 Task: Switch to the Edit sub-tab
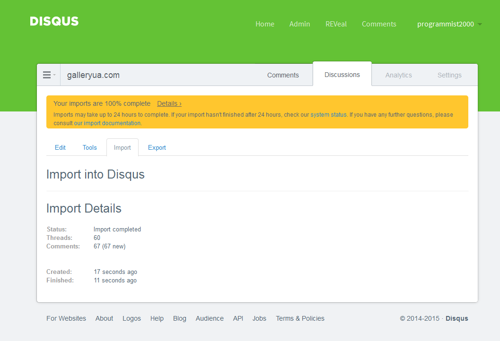pyautogui.click(x=60, y=147)
